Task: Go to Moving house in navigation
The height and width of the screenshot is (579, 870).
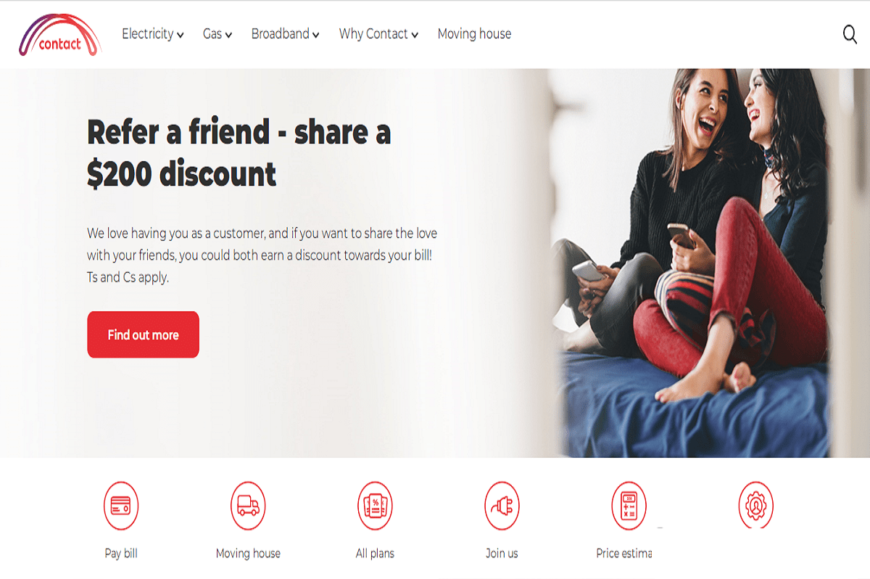Action: point(474,34)
